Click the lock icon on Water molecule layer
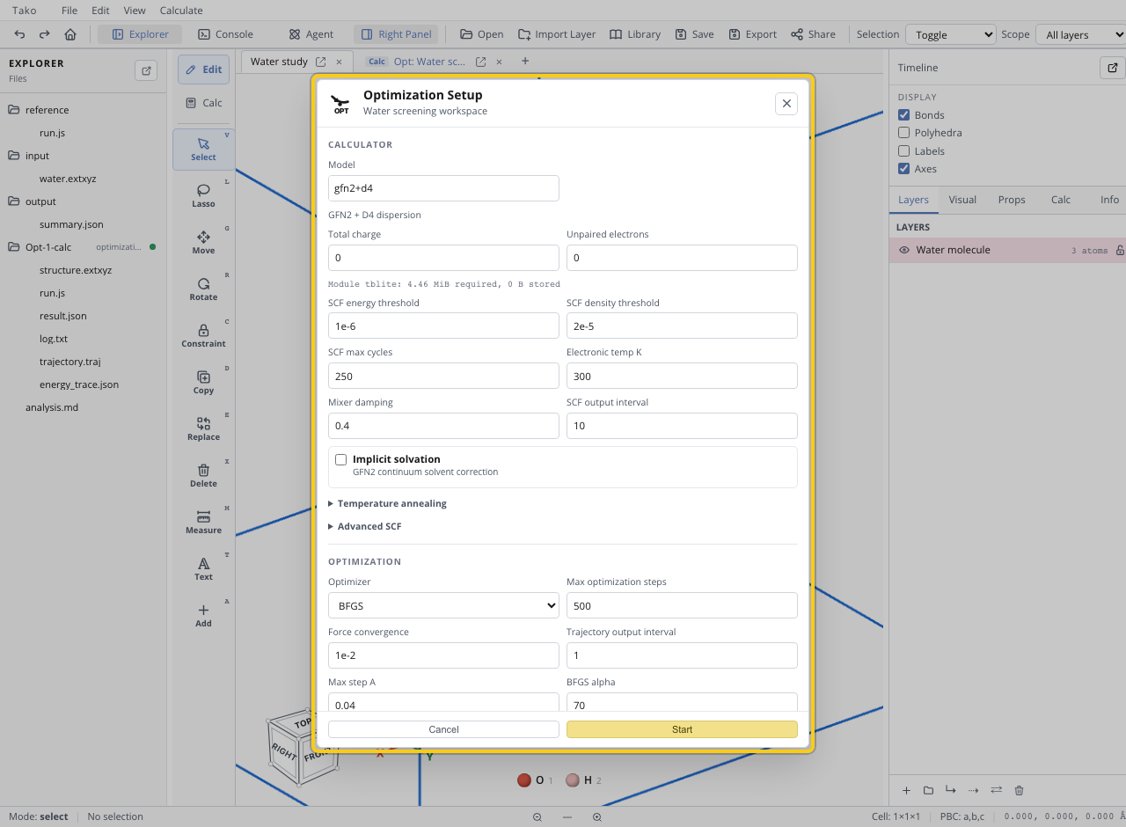This screenshot has height=827, width=1126. pos(1120,251)
